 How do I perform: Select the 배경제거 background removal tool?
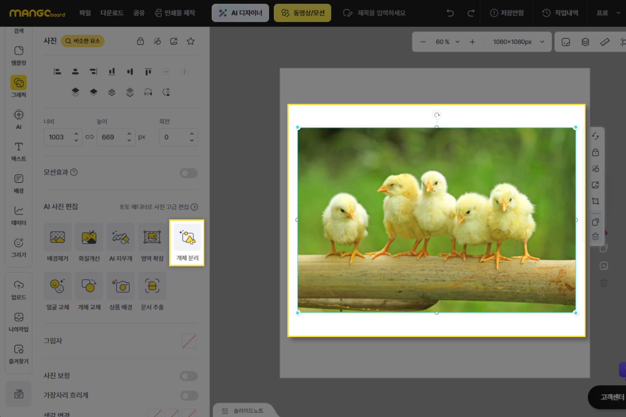57,237
